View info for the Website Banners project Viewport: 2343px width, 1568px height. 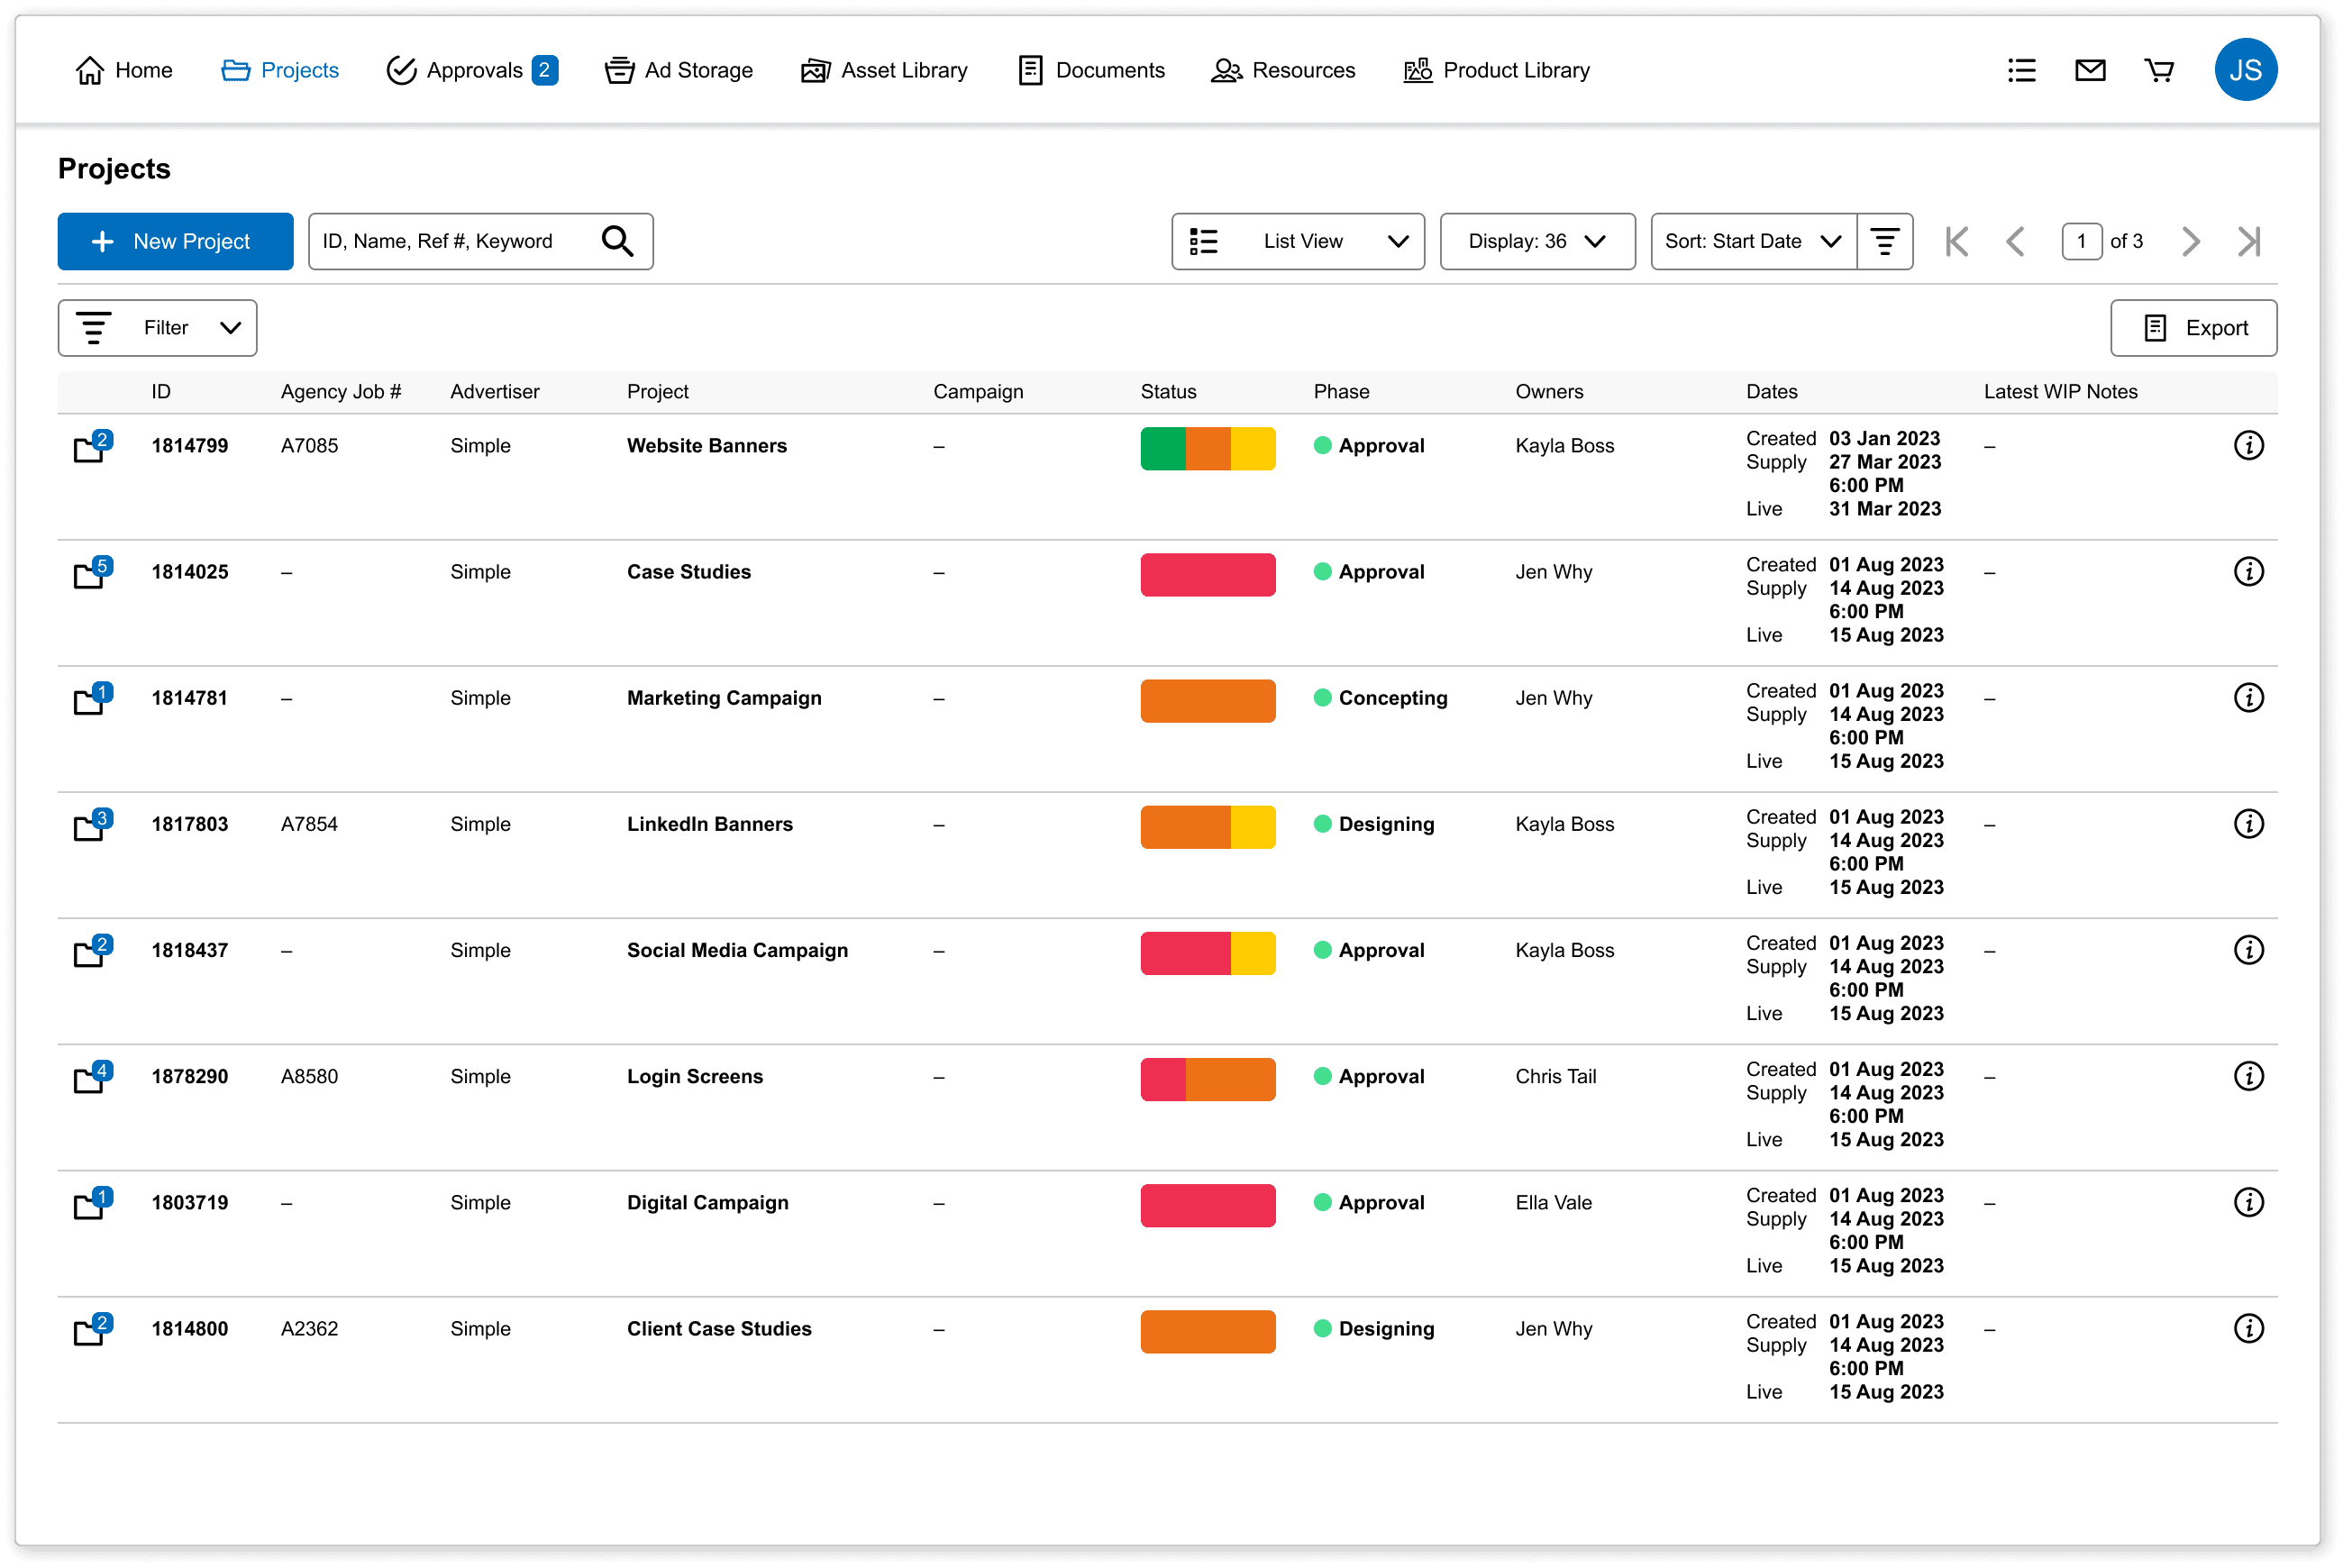click(2249, 446)
